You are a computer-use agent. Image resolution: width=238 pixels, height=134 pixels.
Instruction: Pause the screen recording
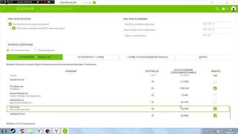click(x=41, y=2)
